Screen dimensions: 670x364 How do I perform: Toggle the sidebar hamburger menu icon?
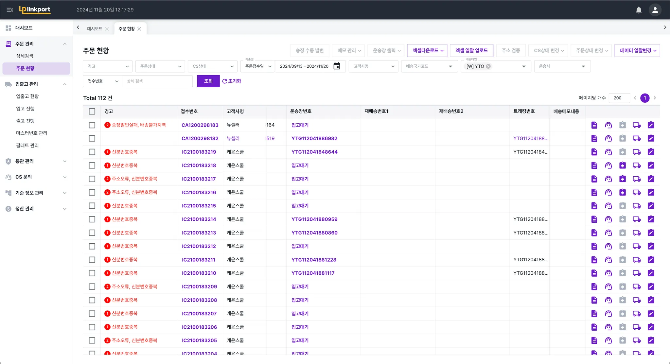click(x=10, y=10)
